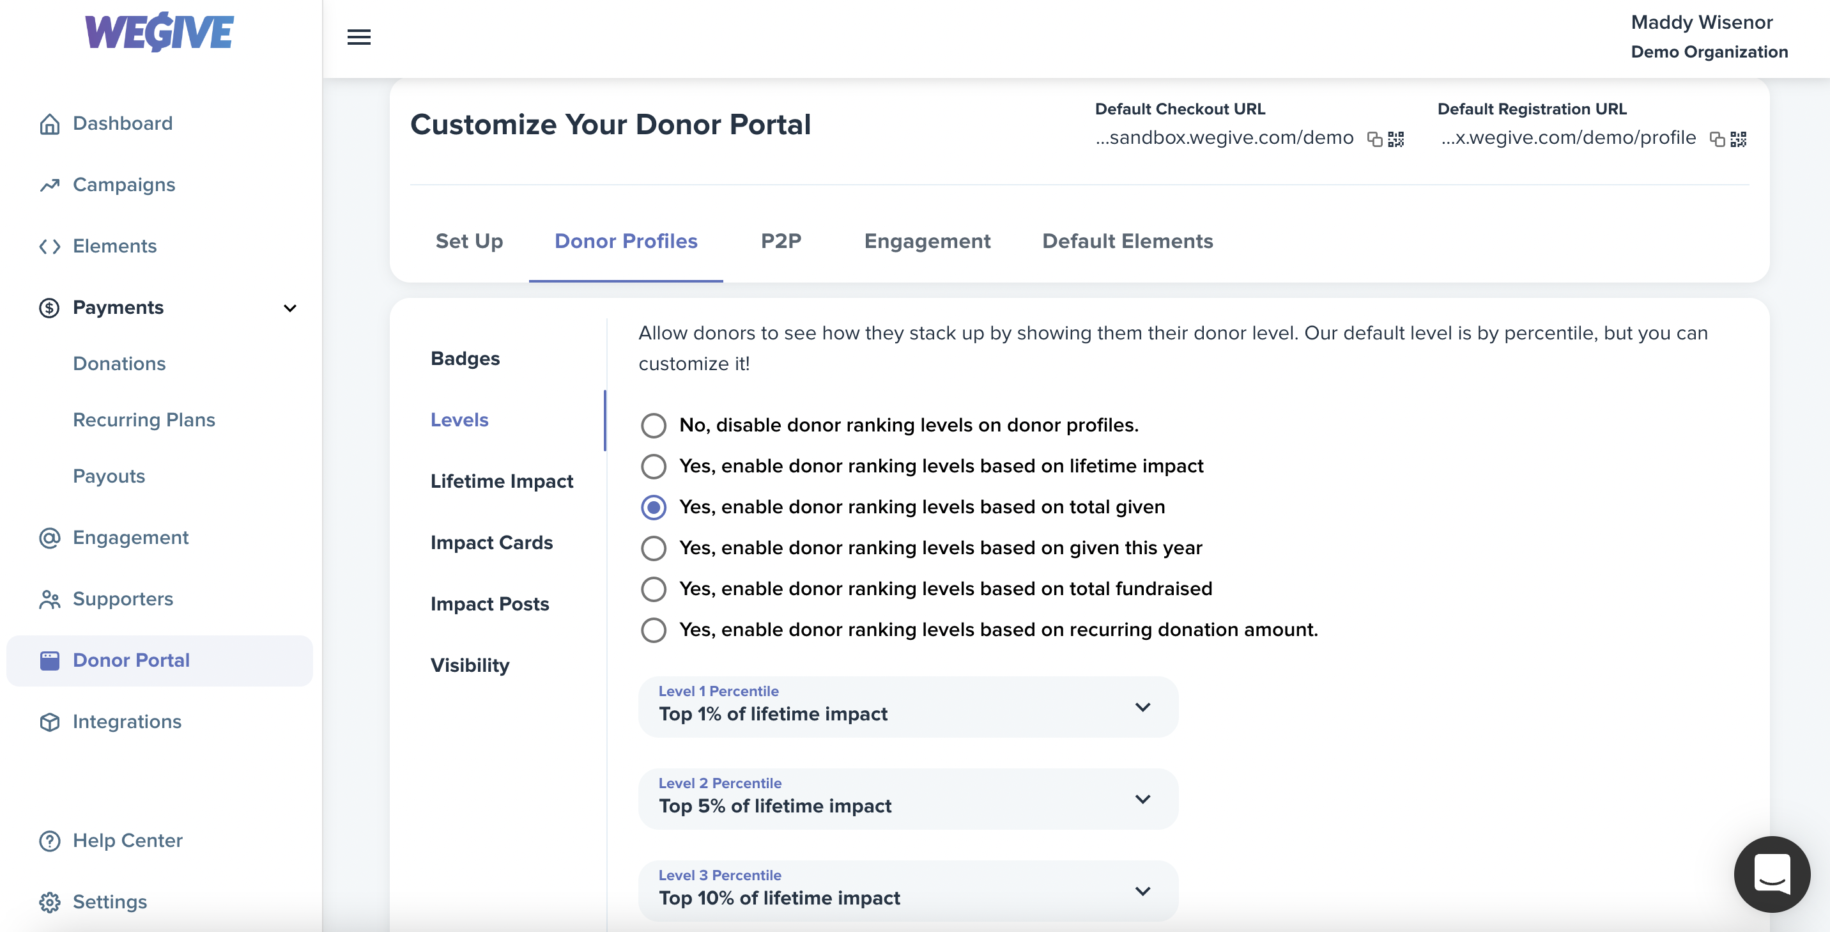
Task: Click the Settings gear icon
Action: click(x=49, y=901)
